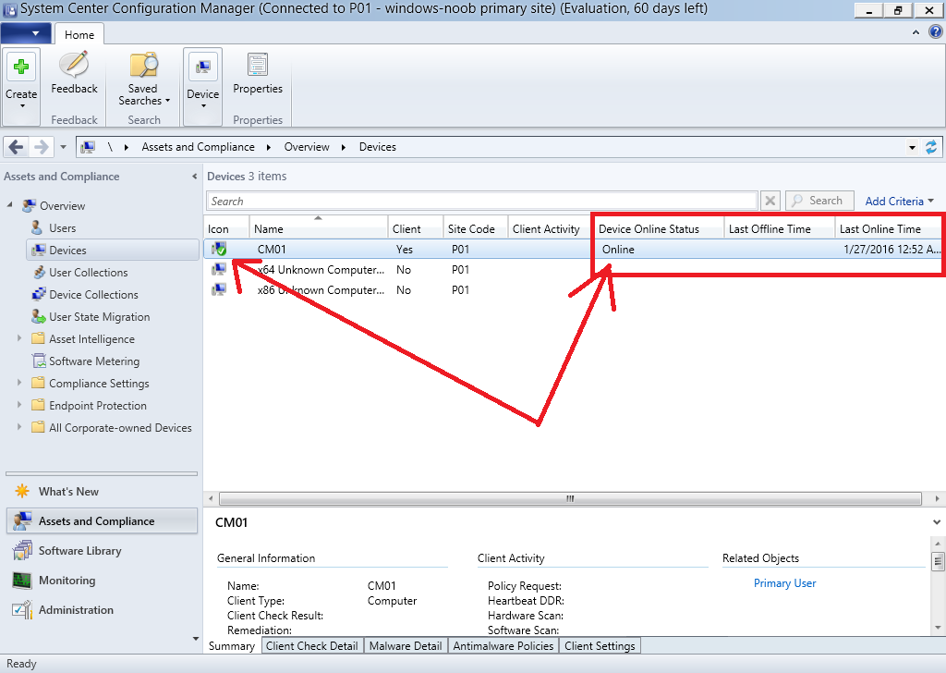
Task: Open the Properties ribbon icon
Action: click(258, 65)
